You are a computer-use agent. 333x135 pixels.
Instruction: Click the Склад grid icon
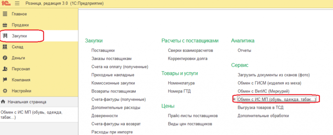coord(5,47)
